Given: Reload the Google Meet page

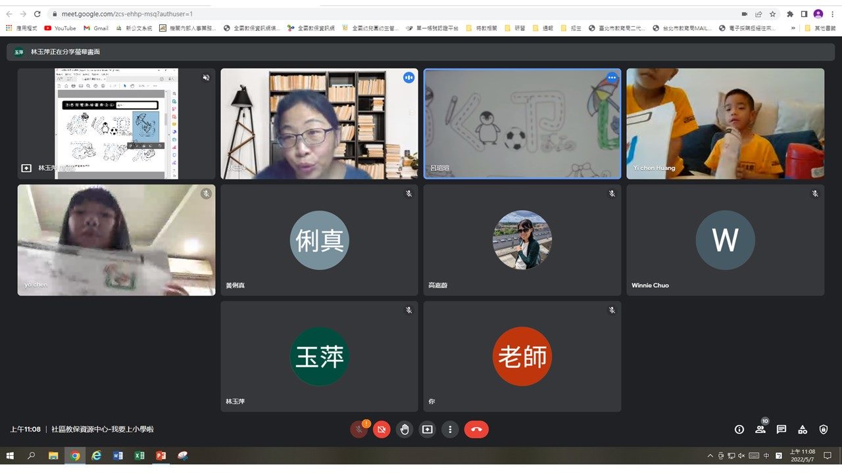Looking at the screenshot, I should pos(37,14).
